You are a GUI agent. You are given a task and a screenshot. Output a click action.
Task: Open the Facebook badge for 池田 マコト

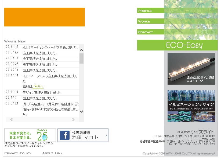click(x=83, y=135)
